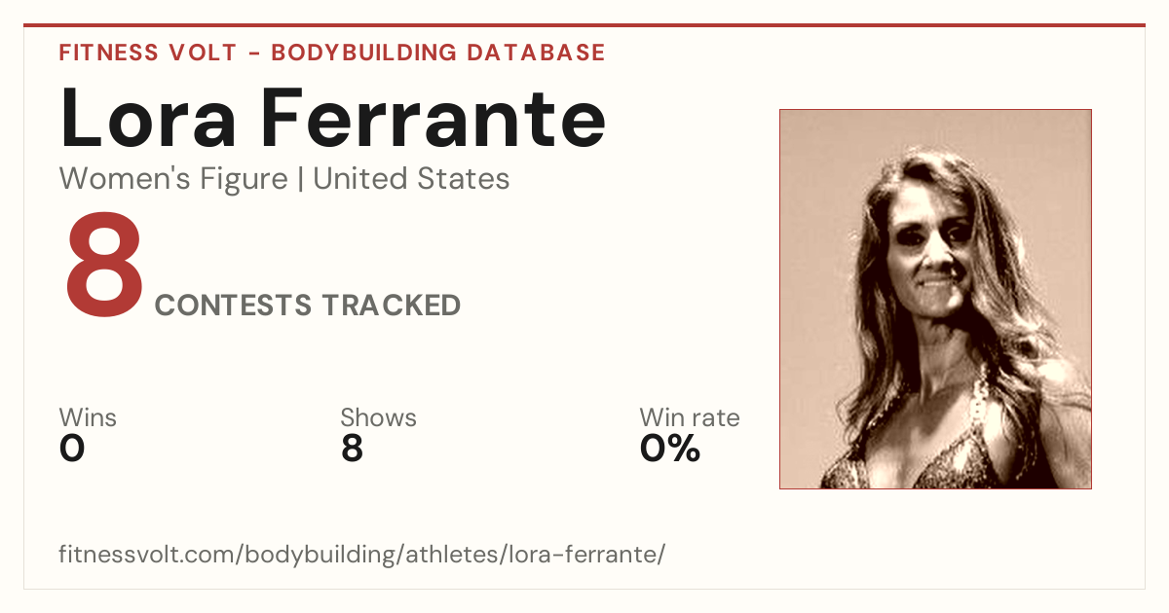Open the athlete portrait photo
This screenshot has width=1169, height=613.
(935, 299)
